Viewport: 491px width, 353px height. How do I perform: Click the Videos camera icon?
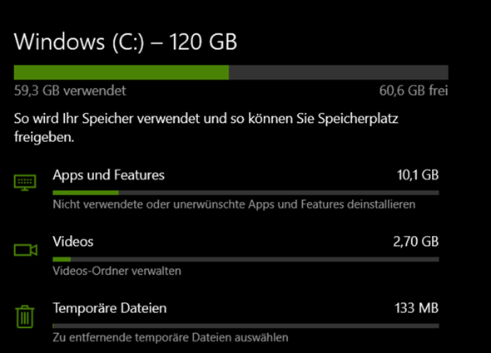click(26, 250)
